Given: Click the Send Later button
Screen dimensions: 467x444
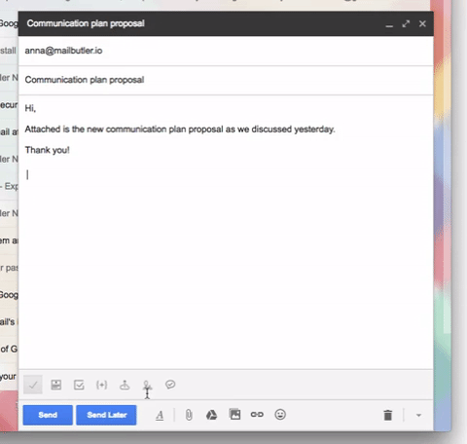Looking at the screenshot, I should click(106, 415).
